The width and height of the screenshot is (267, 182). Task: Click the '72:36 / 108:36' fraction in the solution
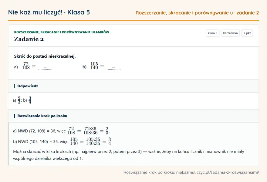(x=90, y=131)
